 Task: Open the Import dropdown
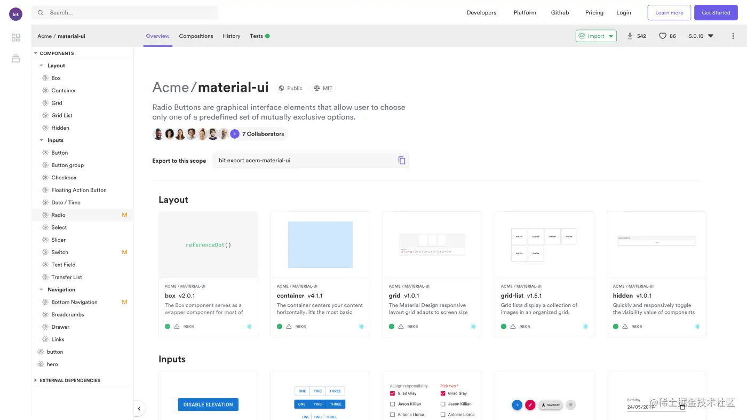596,36
